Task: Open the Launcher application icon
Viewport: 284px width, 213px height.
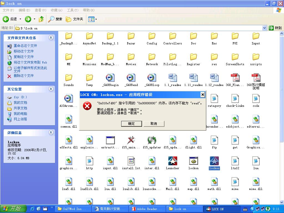Action: [x=173, y=161]
